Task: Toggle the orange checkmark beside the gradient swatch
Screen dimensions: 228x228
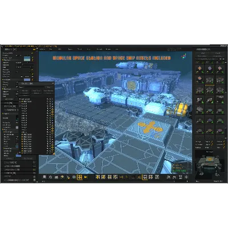Action: [x=32, y=58]
